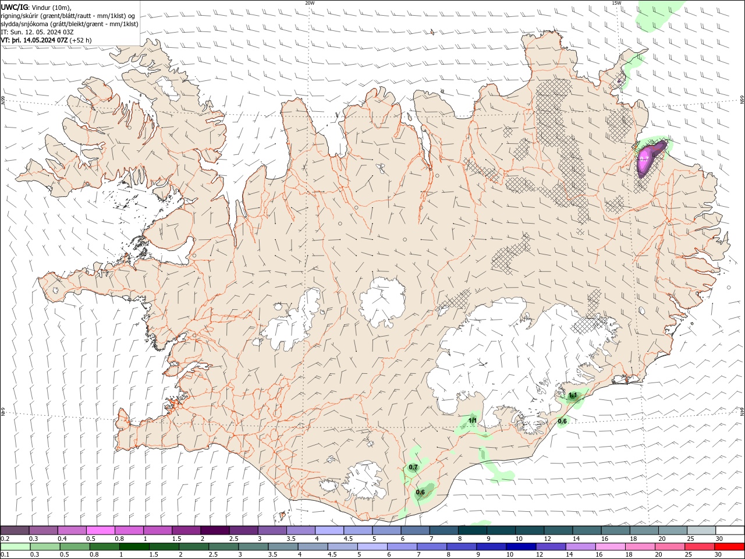Pick the violet 12 rain scale swatch

(x=551, y=547)
